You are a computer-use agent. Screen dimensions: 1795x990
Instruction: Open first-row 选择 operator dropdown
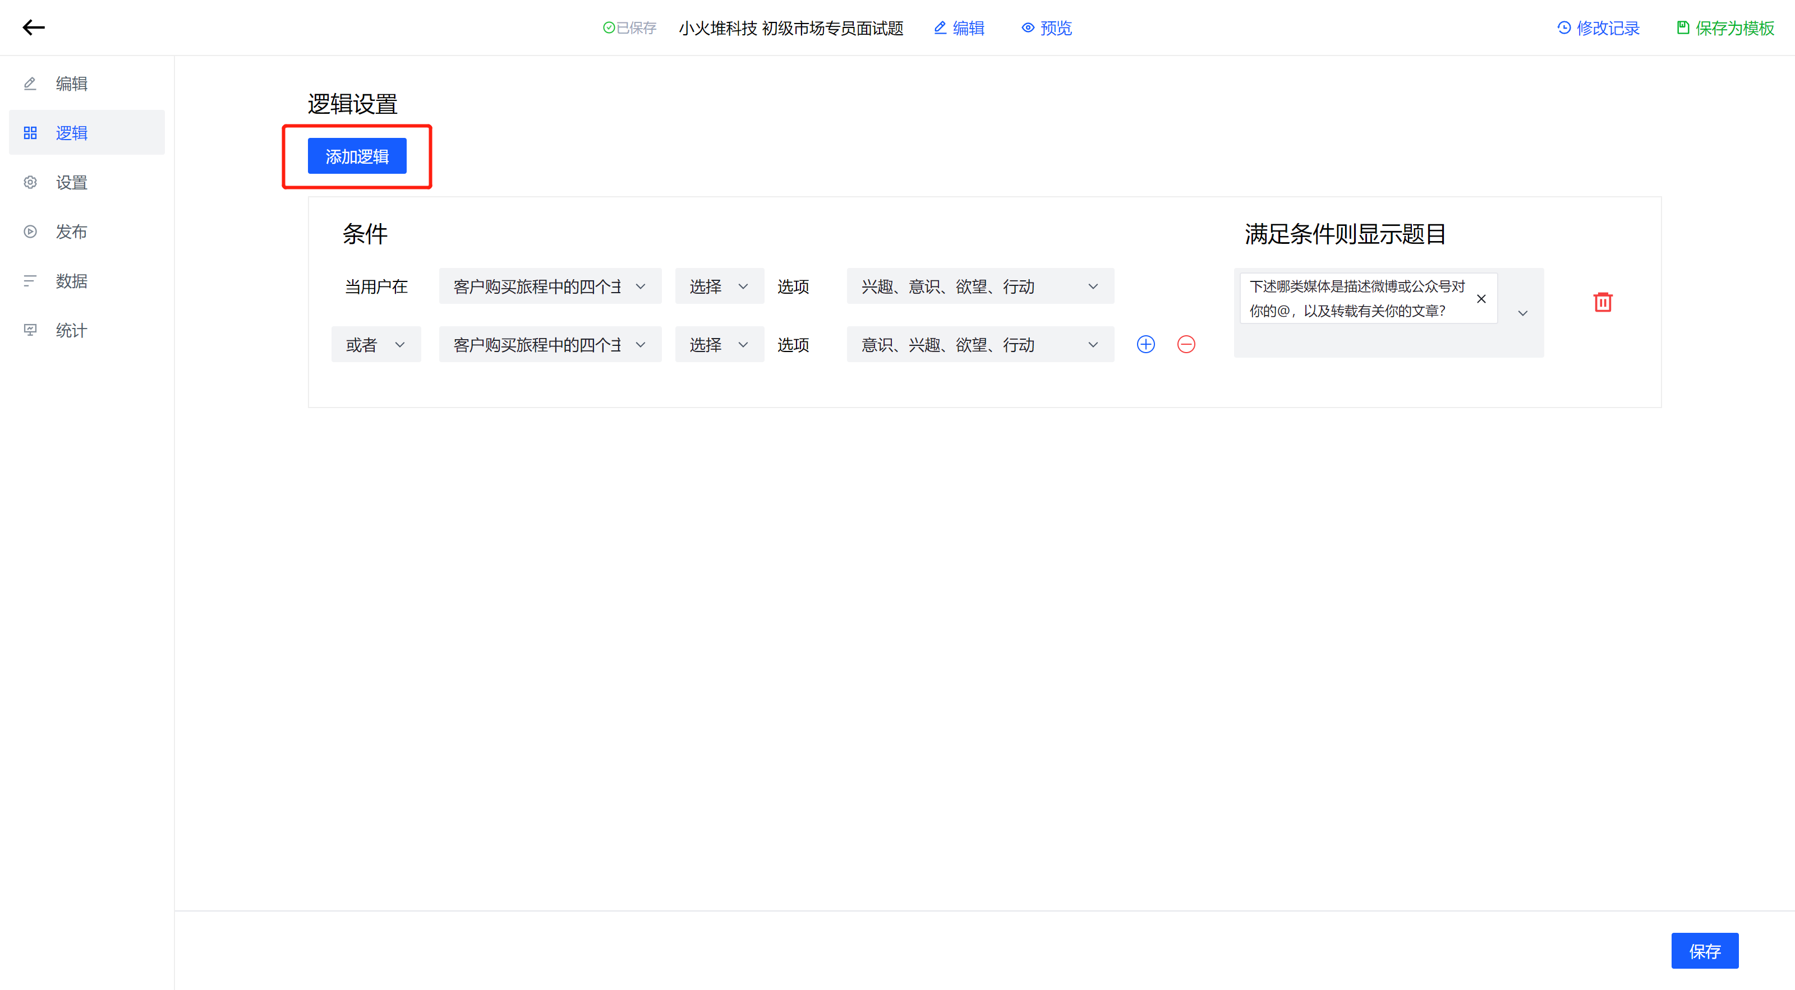click(x=719, y=286)
